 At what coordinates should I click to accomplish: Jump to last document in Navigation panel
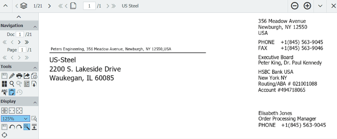click(27, 42)
